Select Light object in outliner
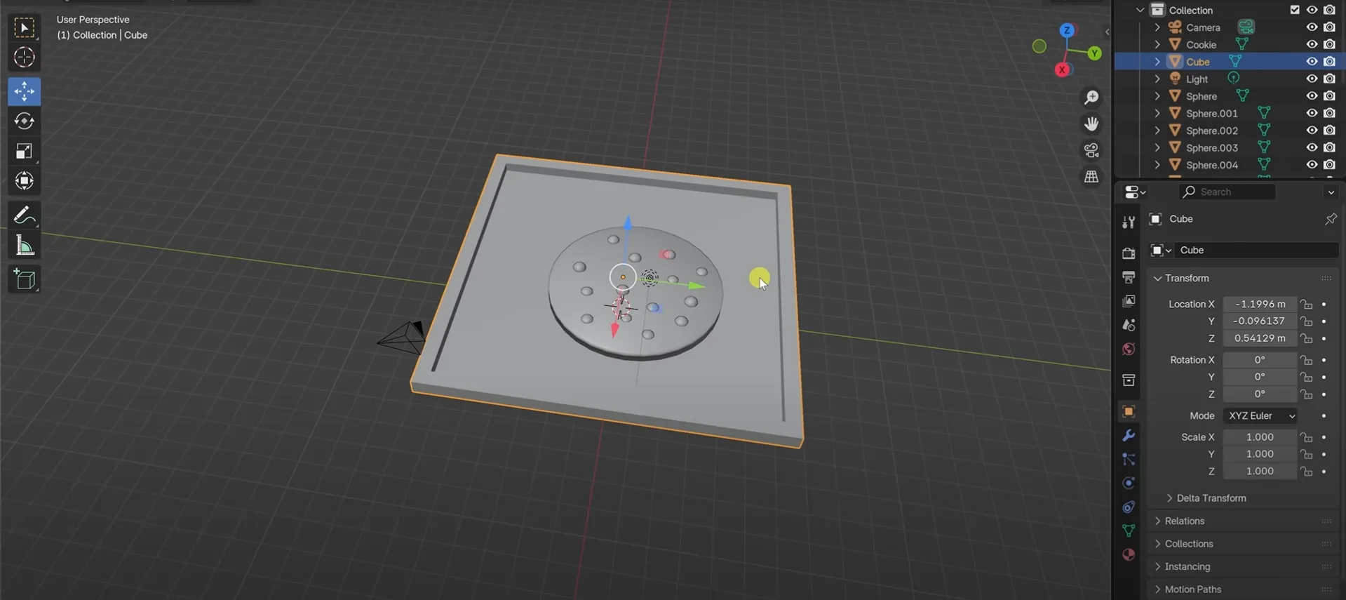Screen dimensions: 1346x600 (1197, 79)
